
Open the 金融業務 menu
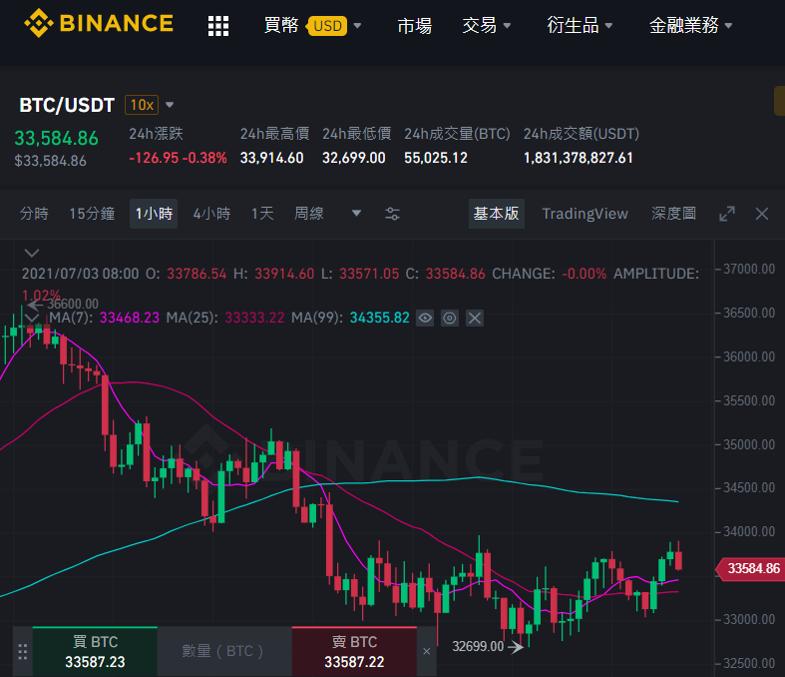pyautogui.click(x=684, y=25)
